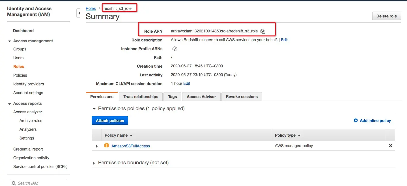
Task: Collapse the Access reports sidebar group
Action: tap(9, 104)
